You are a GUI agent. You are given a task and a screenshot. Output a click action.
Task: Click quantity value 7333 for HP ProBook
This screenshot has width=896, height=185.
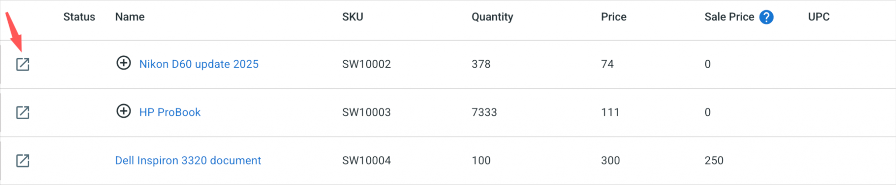484,112
